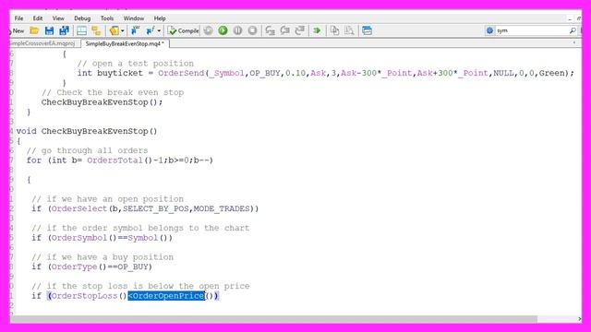Save the current file
This screenshot has height=332, width=591.
[49, 30]
